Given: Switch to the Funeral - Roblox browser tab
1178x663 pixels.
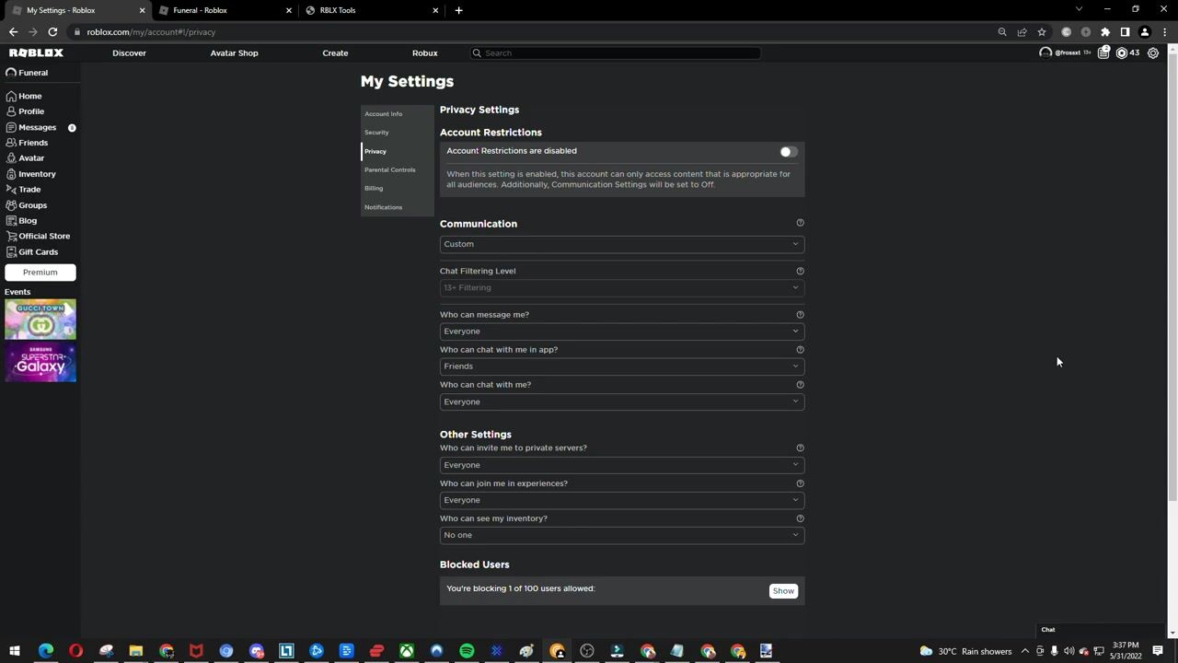Looking at the screenshot, I should click(x=224, y=10).
